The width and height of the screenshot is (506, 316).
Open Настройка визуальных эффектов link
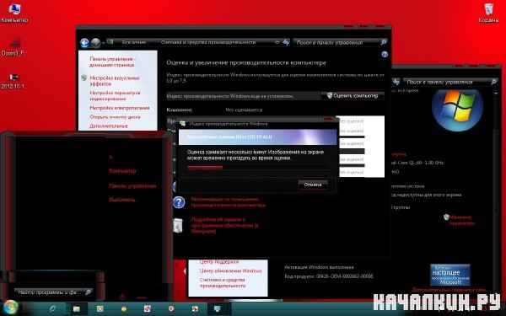(114, 81)
